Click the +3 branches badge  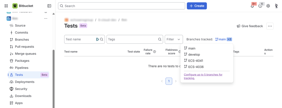[x=229, y=39]
